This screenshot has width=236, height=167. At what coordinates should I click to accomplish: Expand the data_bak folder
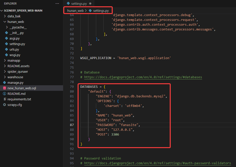(5, 16)
